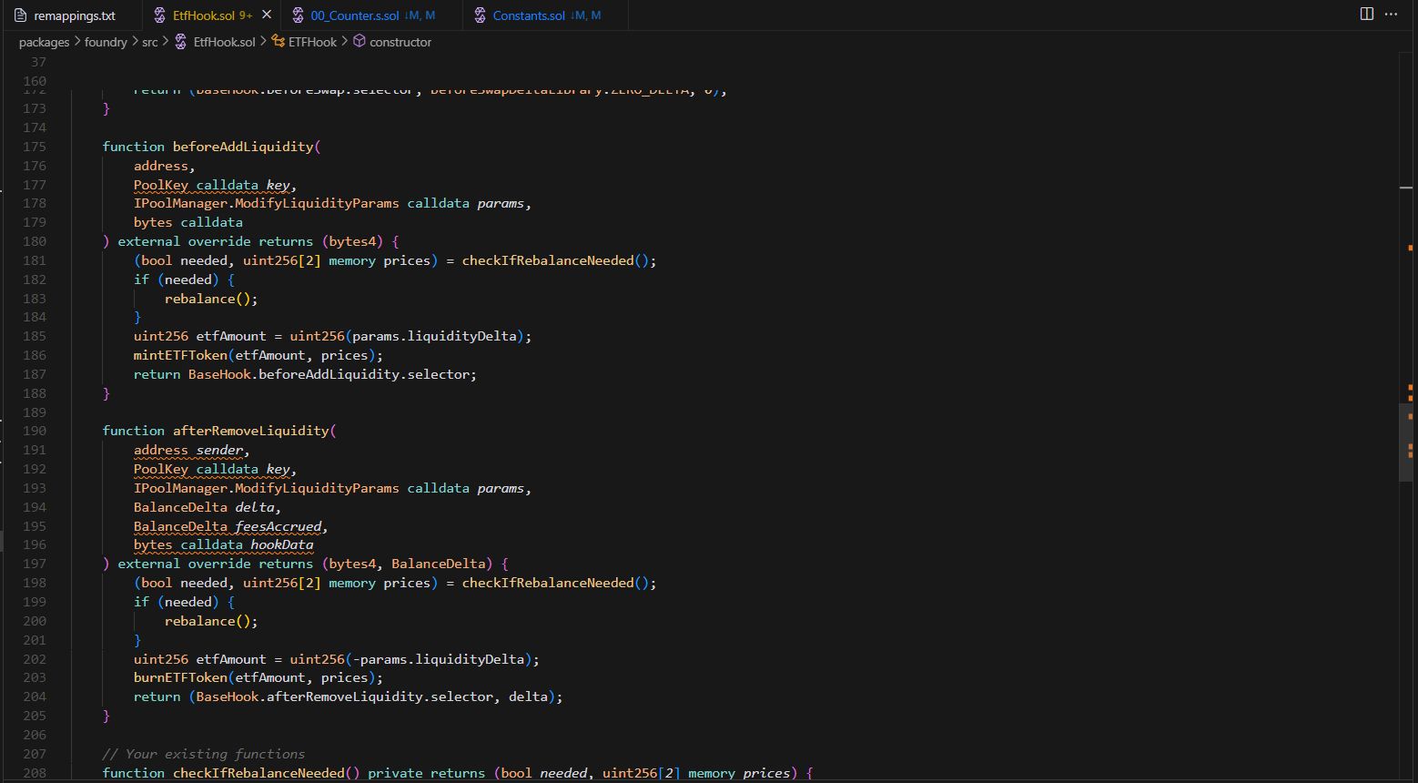Click 'BalanceDelta feesAccrued' on line 195
The height and width of the screenshot is (783, 1418).
(228, 526)
